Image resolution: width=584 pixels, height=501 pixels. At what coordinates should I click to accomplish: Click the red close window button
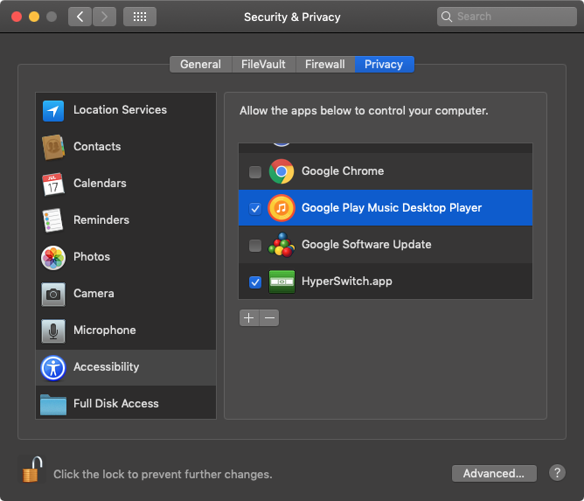pos(17,17)
